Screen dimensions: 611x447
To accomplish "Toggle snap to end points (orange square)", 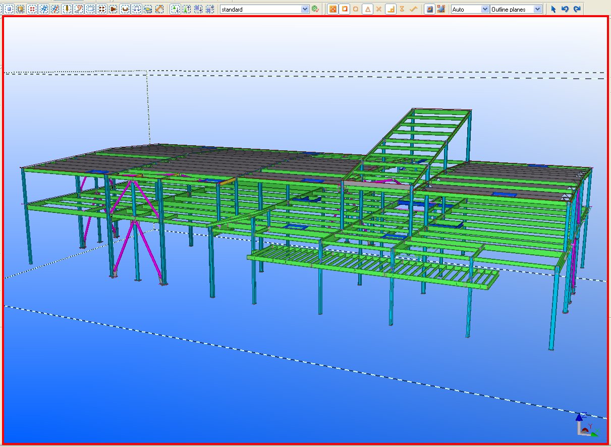I will [345, 9].
